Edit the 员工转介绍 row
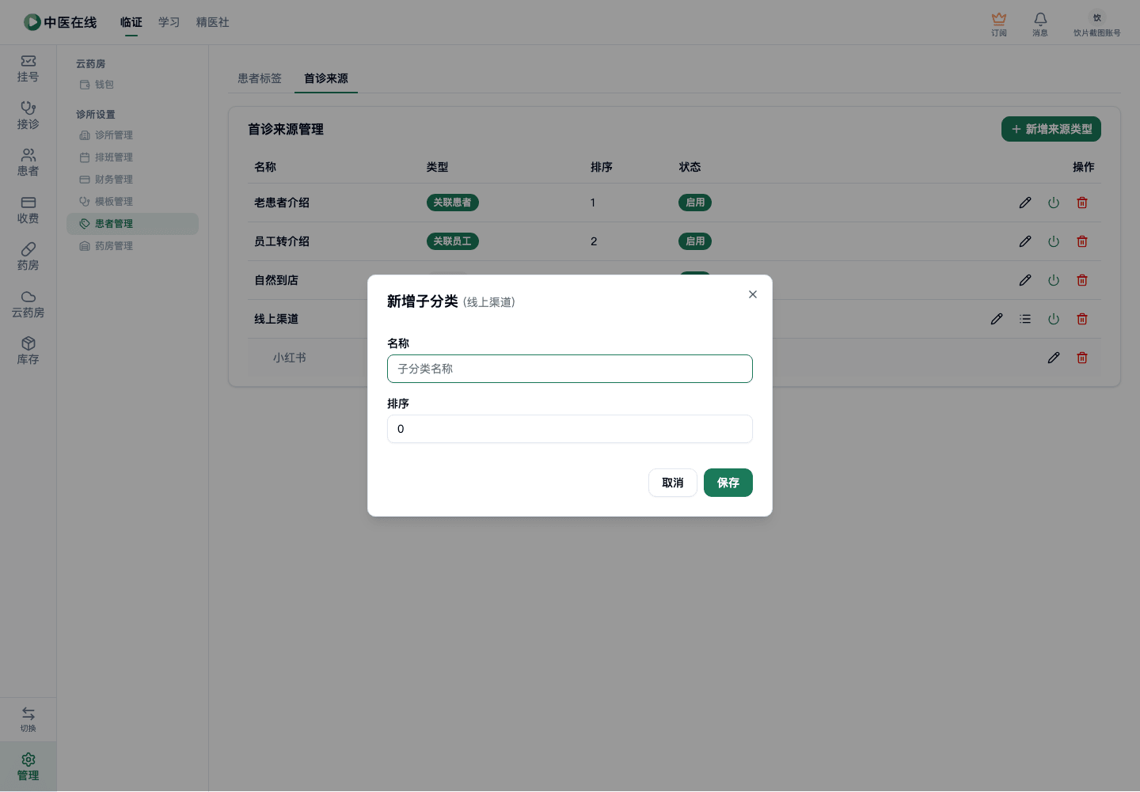Screen dimensions: 1140x792 click(x=1025, y=241)
